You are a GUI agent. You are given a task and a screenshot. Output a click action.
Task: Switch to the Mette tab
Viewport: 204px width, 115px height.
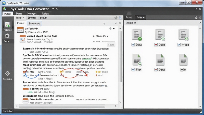(x=7, y=14)
